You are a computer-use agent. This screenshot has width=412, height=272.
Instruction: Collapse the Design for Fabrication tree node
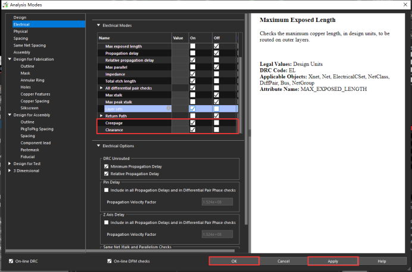[x=10, y=59]
